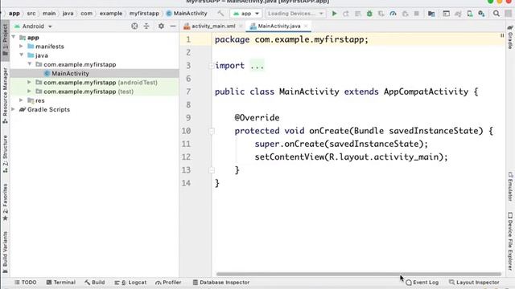The width and height of the screenshot is (515, 289).
Task: Open the Event Log
Action: (x=422, y=282)
